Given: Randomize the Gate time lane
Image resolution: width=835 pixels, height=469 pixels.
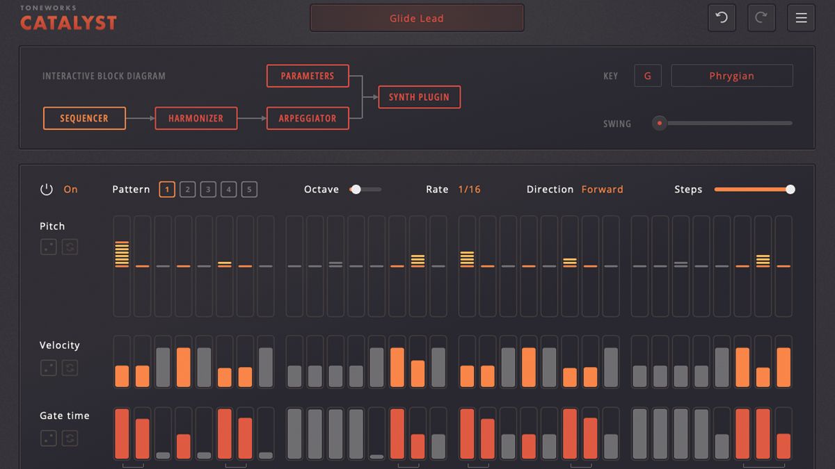Looking at the screenshot, I should [48, 438].
